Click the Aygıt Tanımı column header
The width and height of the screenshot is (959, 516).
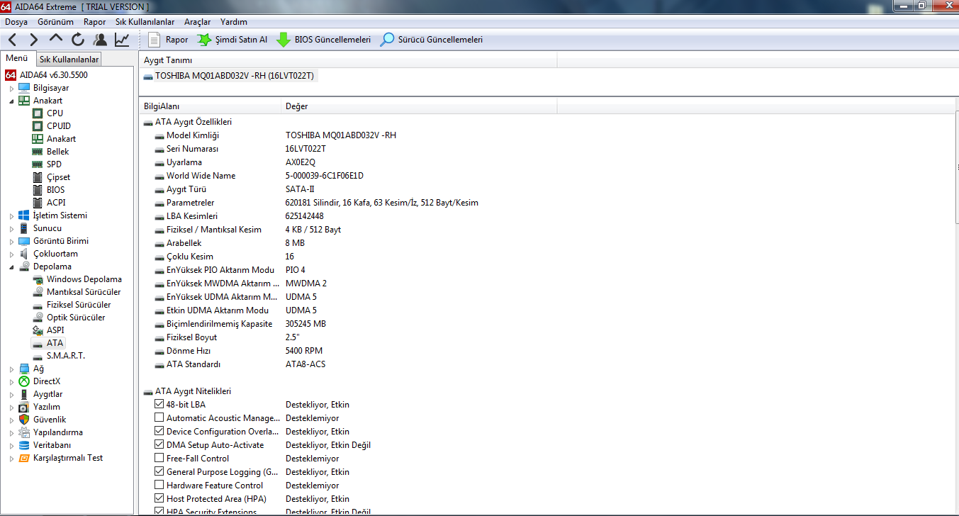coord(348,60)
